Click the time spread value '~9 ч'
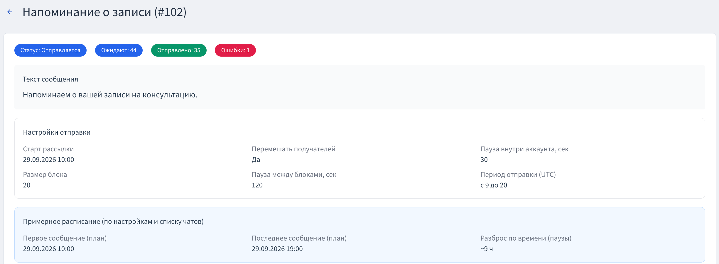This screenshot has height=264, width=719. (x=487, y=249)
